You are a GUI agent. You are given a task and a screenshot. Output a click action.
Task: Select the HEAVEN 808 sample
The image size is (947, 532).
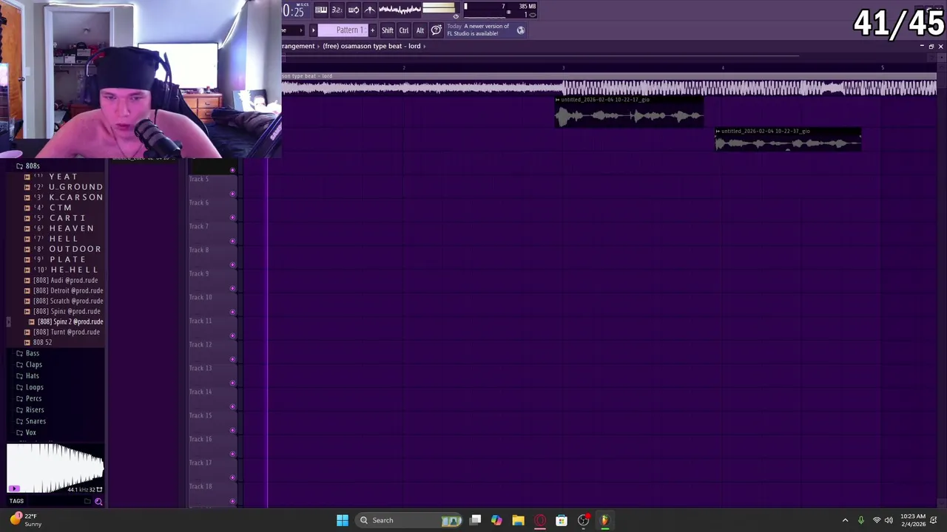pyautogui.click(x=64, y=228)
